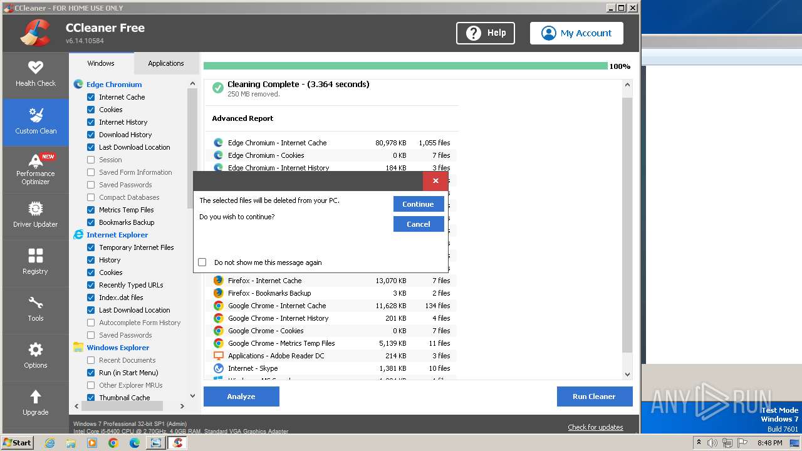Image resolution: width=802 pixels, height=451 pixels.
Task: Click the network tray icon
Action: 727,443
